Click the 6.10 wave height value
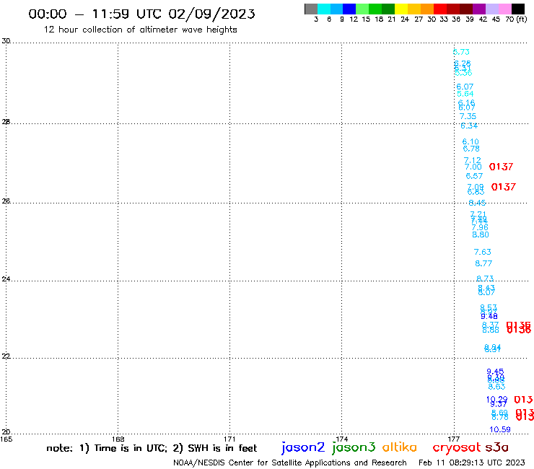534x469 pixels. (x=470, y=141)
